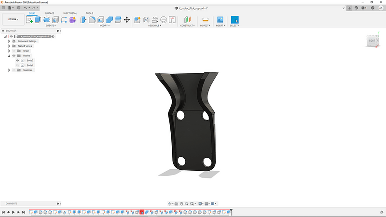Switch to the TOOLS tab

[89, 14]
